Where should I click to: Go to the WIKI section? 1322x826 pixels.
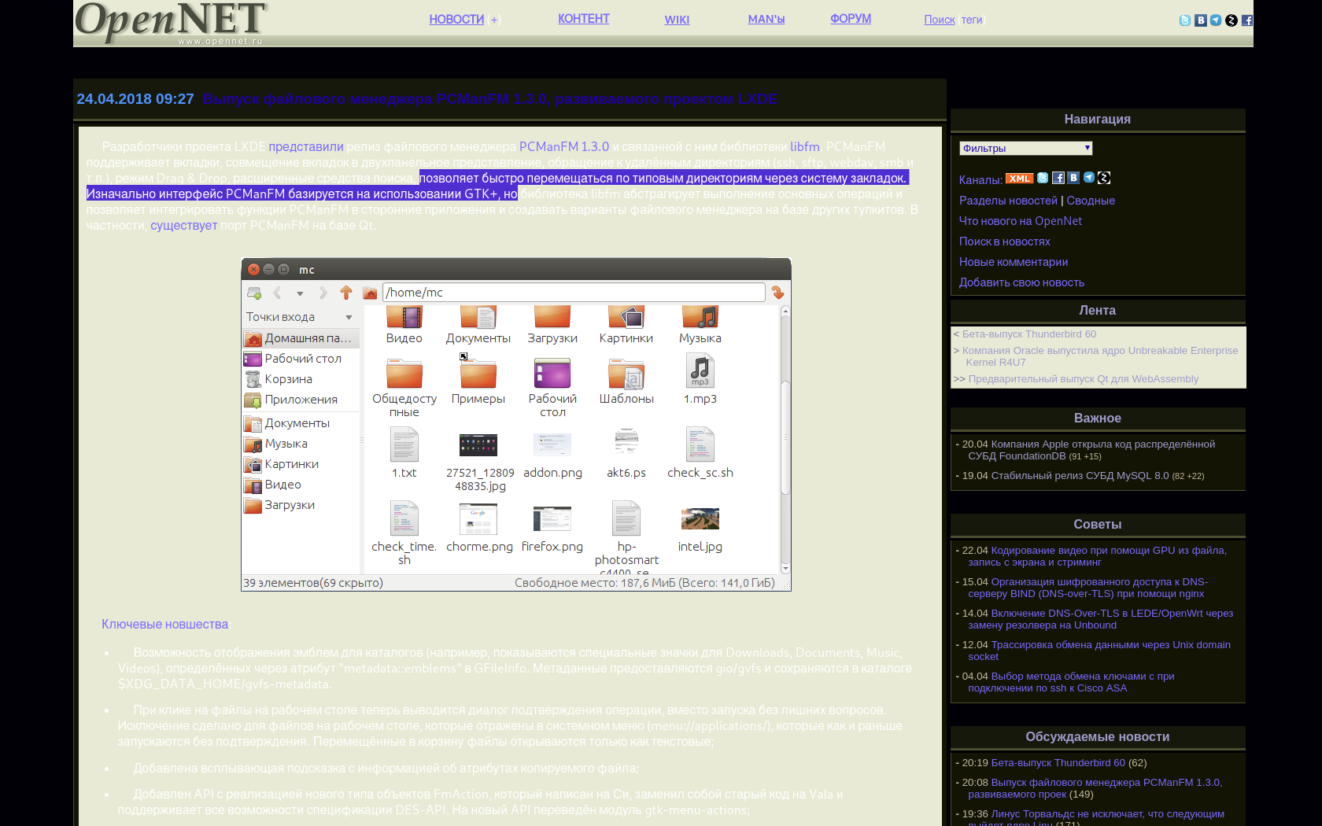pos(677,20)
